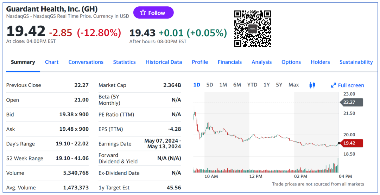Open the Financials tab
Screen dimensions: 380x195
pos(230,62)
